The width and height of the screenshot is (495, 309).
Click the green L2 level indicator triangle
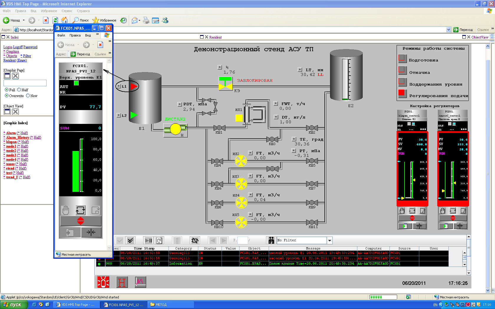pyautogui.click(x=134, y=115)
